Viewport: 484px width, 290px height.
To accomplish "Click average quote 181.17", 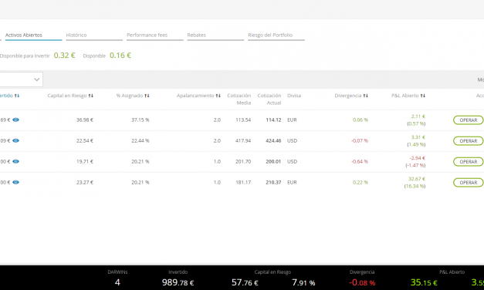I will pyautogui.click(x=243, y=182).
